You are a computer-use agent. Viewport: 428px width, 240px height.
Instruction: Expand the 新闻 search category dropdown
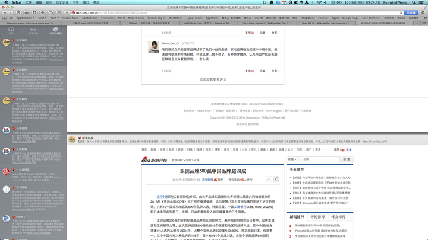pos(292,159)
